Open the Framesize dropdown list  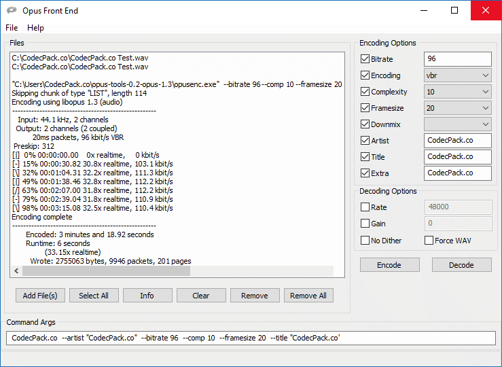(x=457, y=108)
